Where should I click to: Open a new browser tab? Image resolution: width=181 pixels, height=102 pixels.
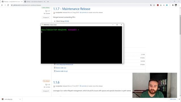click(48, 2)
